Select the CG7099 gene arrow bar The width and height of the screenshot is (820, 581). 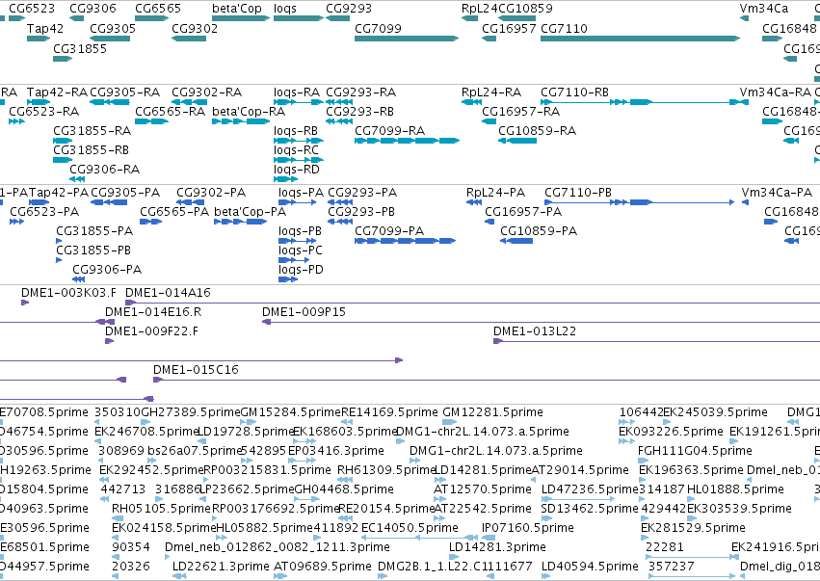(407, 39)
